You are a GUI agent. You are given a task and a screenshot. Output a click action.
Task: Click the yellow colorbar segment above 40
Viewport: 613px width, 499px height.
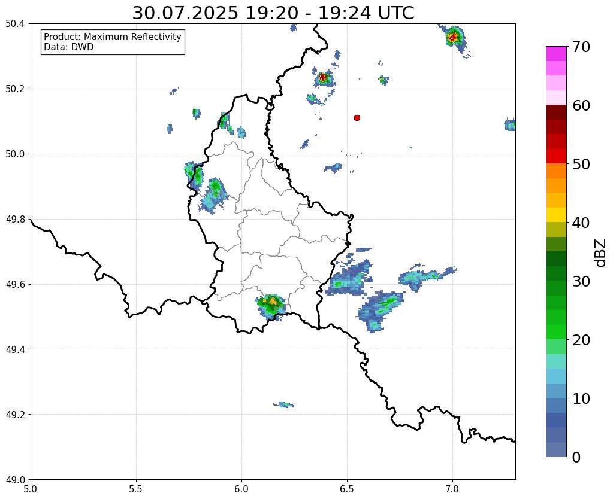pos(556,215)
